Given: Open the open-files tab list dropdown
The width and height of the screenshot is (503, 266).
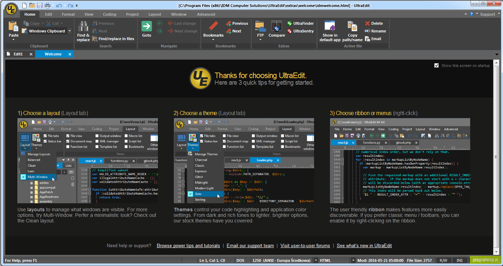Looking at the screenshot, I should pos(497,54).
